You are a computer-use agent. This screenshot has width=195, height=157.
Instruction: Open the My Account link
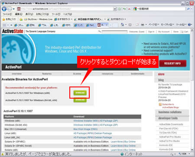click(164, 32)
